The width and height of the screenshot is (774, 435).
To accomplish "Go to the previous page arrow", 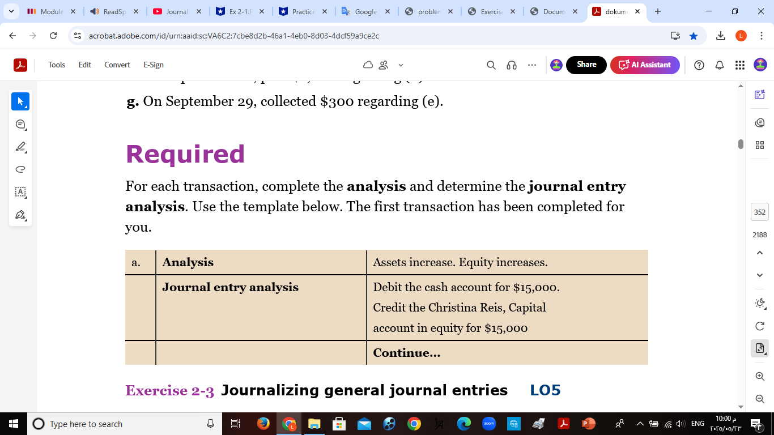I will click(x=760, y=253).
